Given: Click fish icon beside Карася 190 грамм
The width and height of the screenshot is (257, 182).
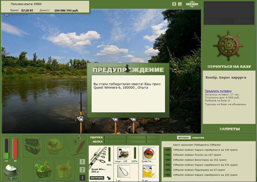Looking at the screenshot, I should (167, 150).
